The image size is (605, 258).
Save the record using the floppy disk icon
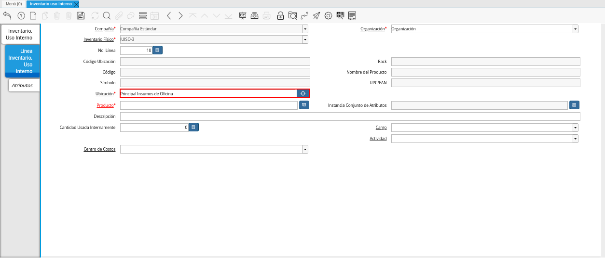tap(81, 15)
